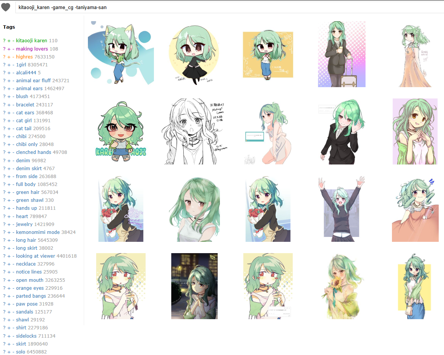
Task: Open the kemonomimi mode tag
Action: pos(38,232)
